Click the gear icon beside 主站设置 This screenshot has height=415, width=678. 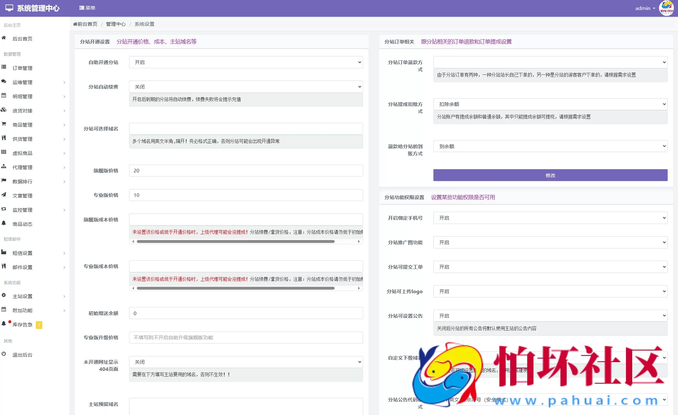[x=4, y=295]
